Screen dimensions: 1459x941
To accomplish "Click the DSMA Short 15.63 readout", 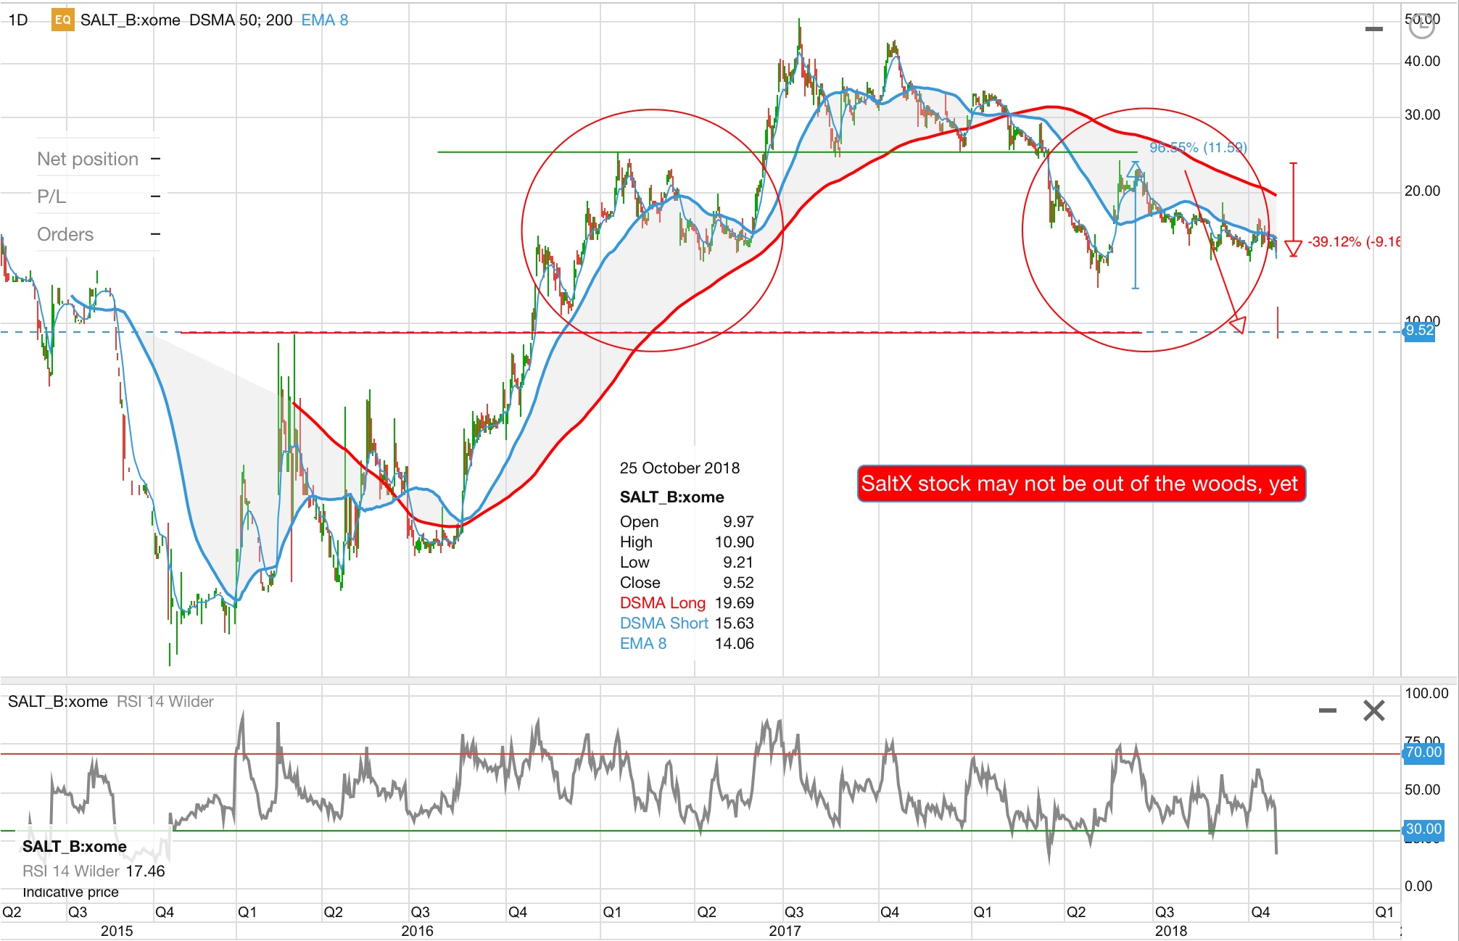I will (687, 623).
